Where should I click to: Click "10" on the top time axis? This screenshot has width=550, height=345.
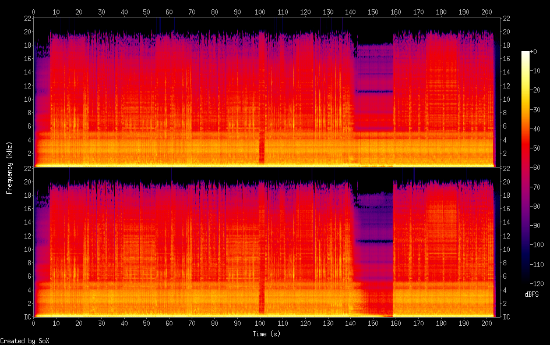[56, 12]
